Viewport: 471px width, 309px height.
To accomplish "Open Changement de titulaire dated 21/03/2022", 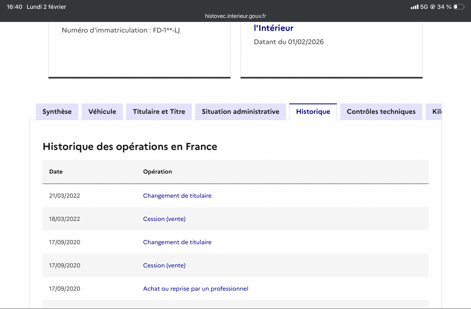I will click(177, 196).
